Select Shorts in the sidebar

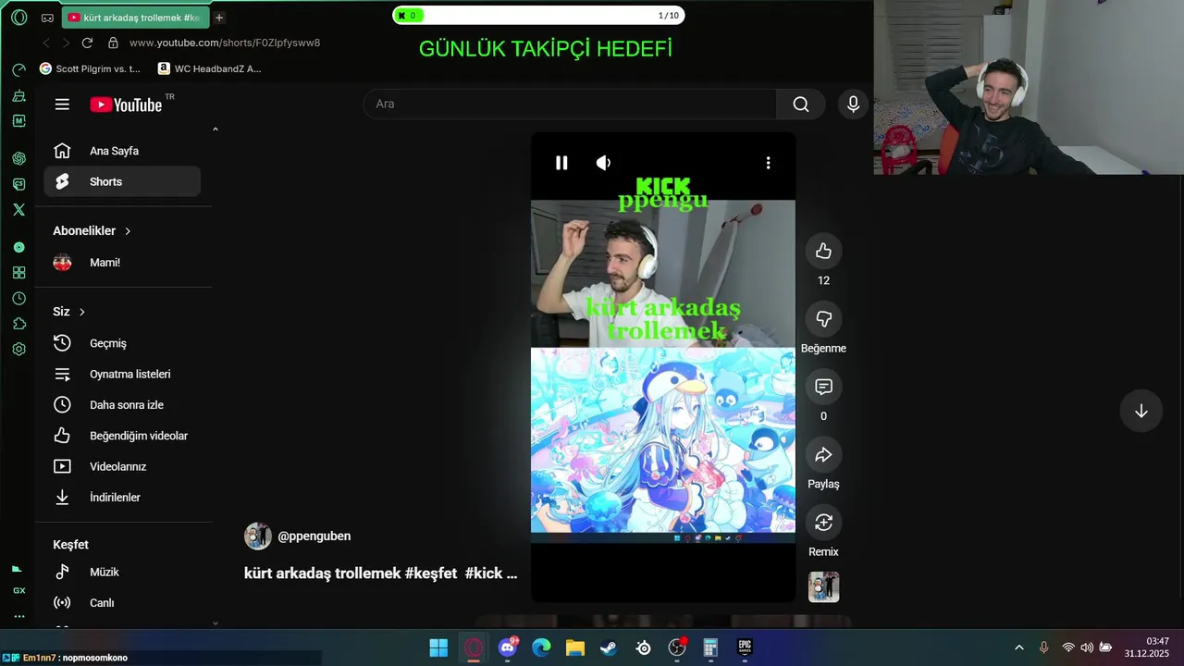pyautogui.click(x=122, y=181)
